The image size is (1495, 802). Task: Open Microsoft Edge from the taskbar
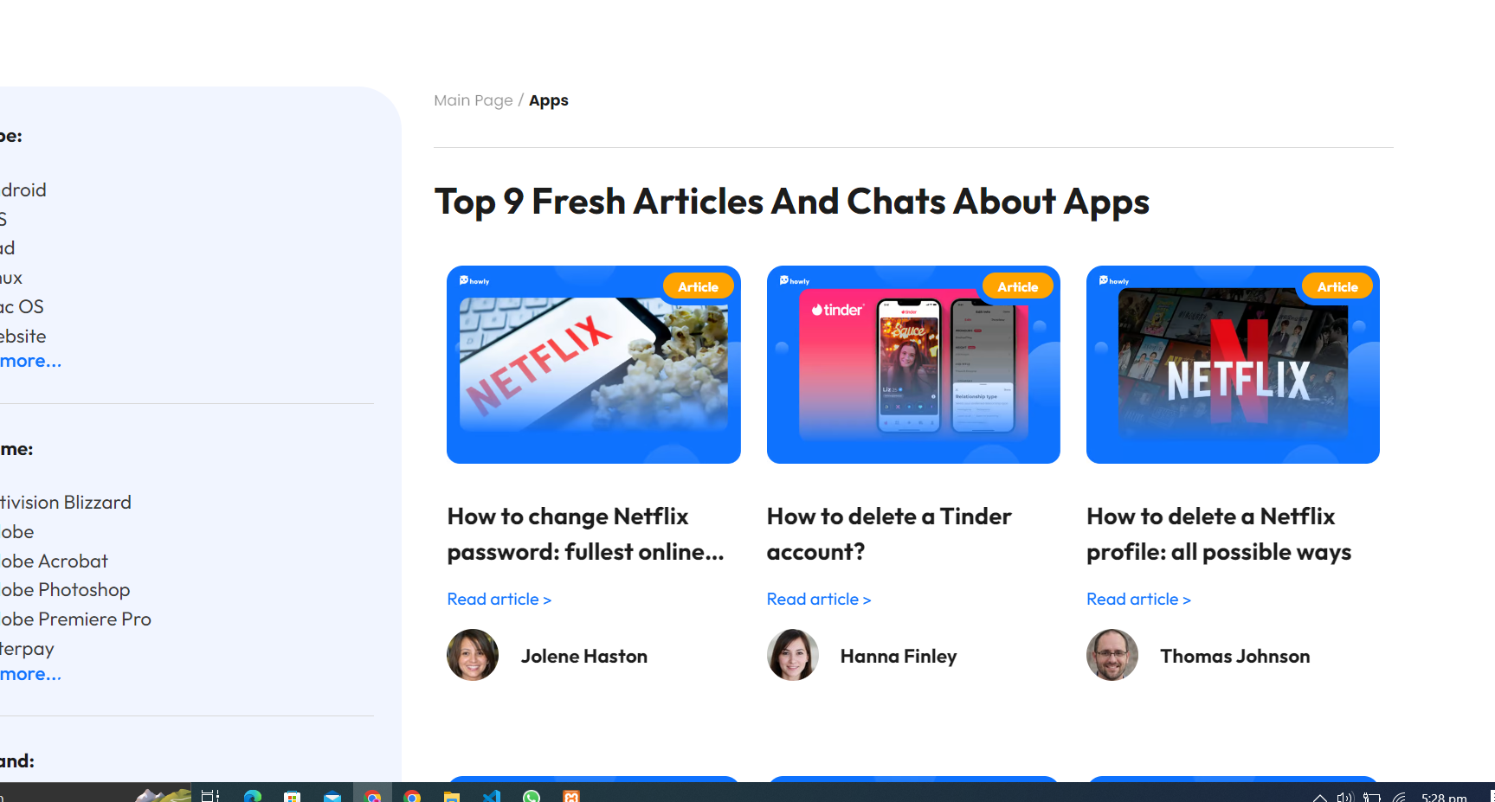click(x=253, y=796)
